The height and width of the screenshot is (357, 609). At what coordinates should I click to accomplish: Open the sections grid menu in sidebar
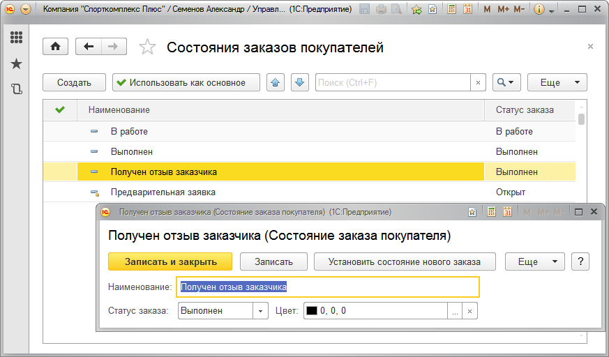tap(16, 38)
